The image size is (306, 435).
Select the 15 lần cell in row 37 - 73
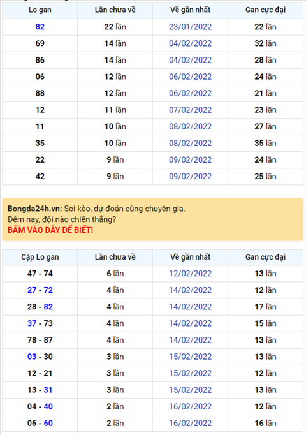[x=266, y=323]
